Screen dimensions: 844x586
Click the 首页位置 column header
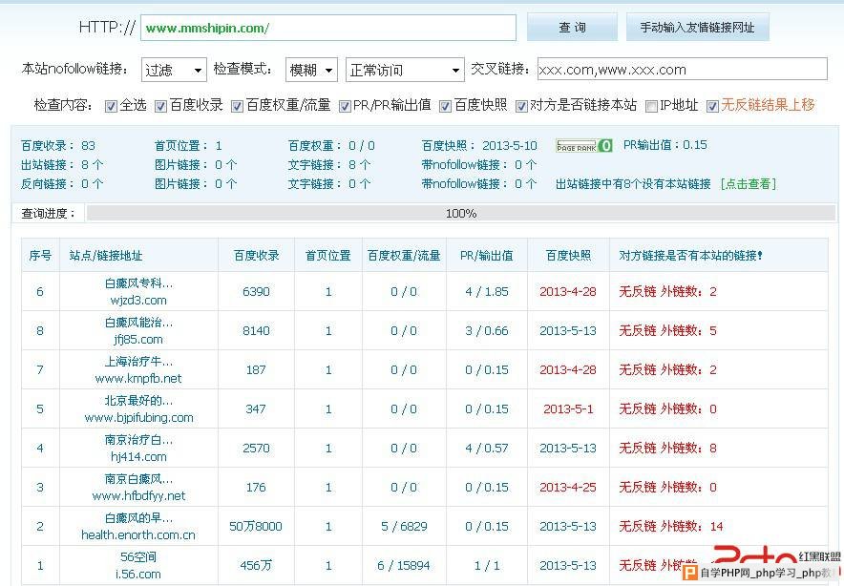(x=328, y=256)
